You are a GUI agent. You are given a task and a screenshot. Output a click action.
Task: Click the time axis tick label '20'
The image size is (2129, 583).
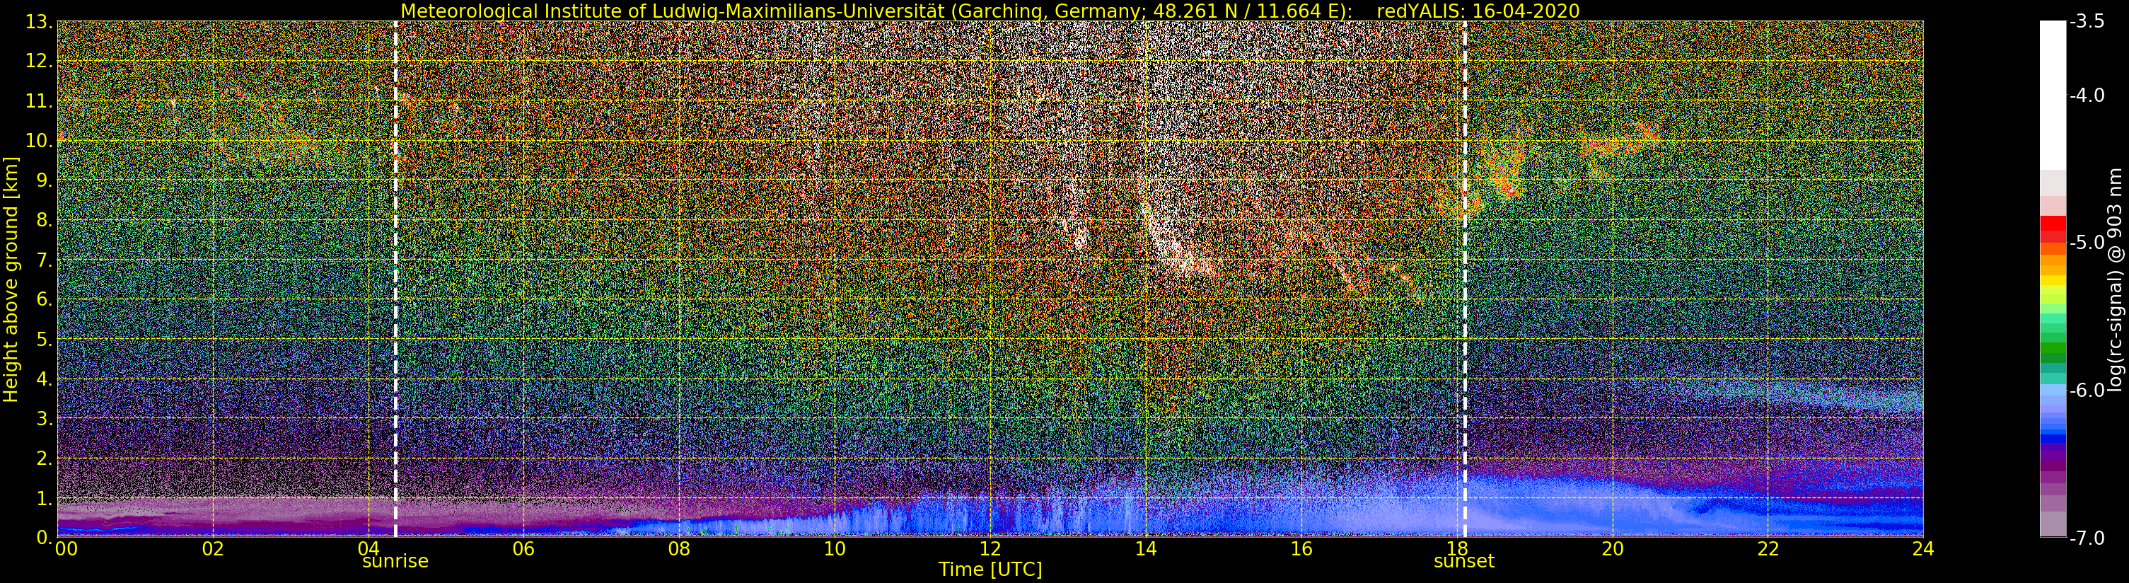point(1613,549)
